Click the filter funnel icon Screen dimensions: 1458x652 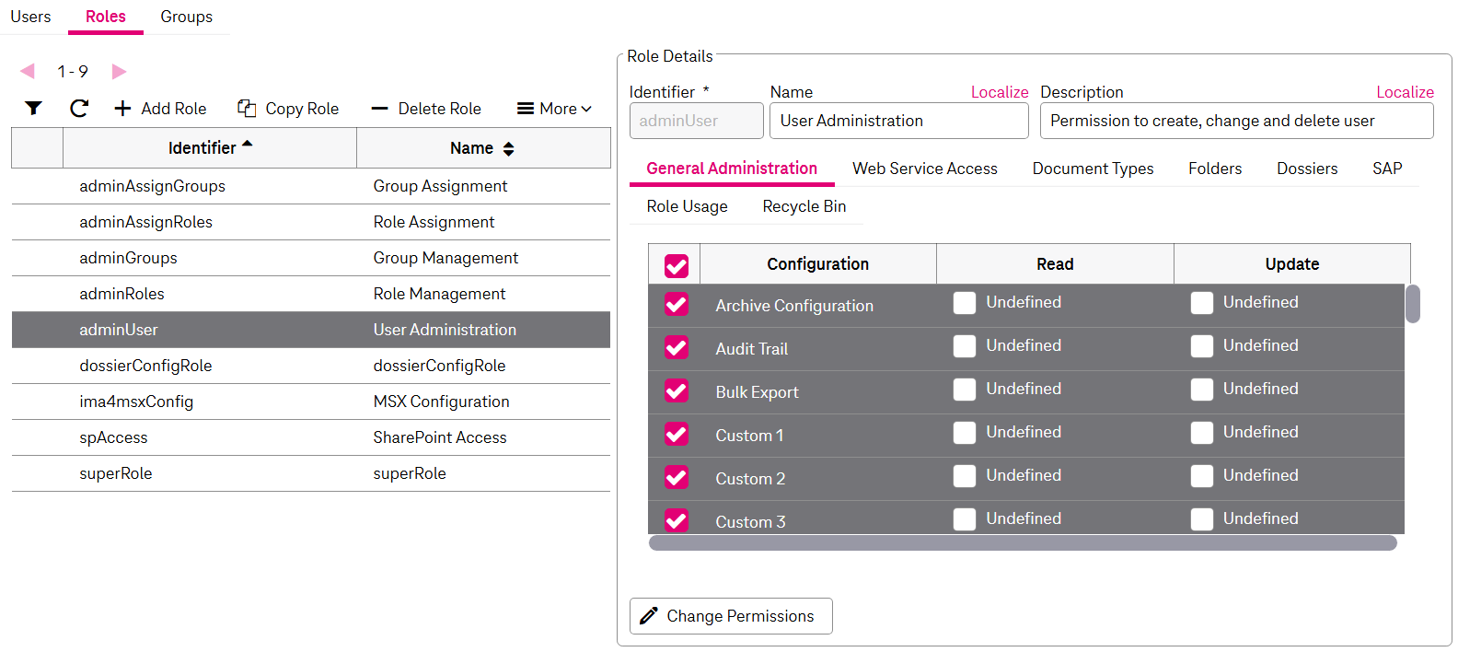tap(33, 109)
